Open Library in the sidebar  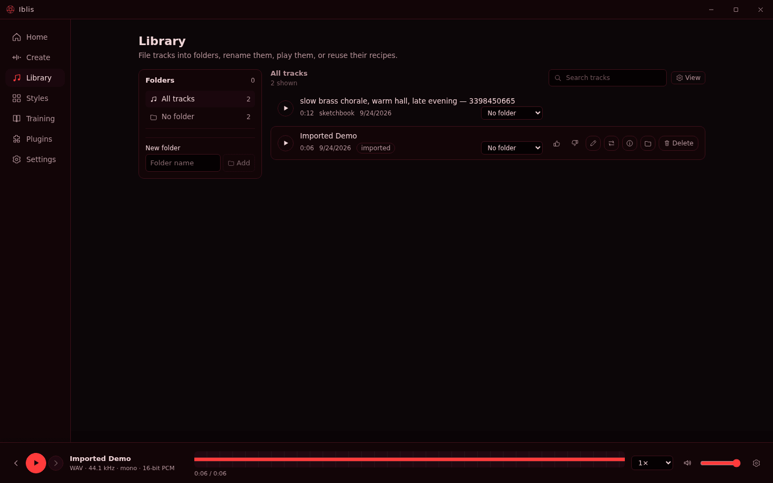click(x=35, y=78)
